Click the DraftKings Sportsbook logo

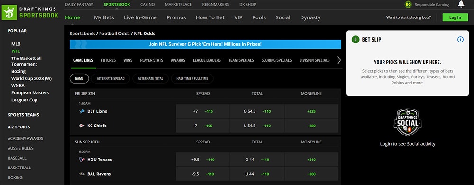[x=30, y=13]
